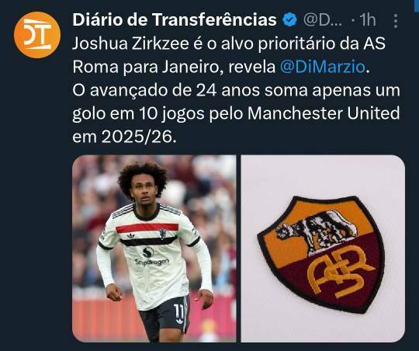Open the Joshua Zirkzee player photo
This screenshot has width=419, height=351.
point(154,248)
